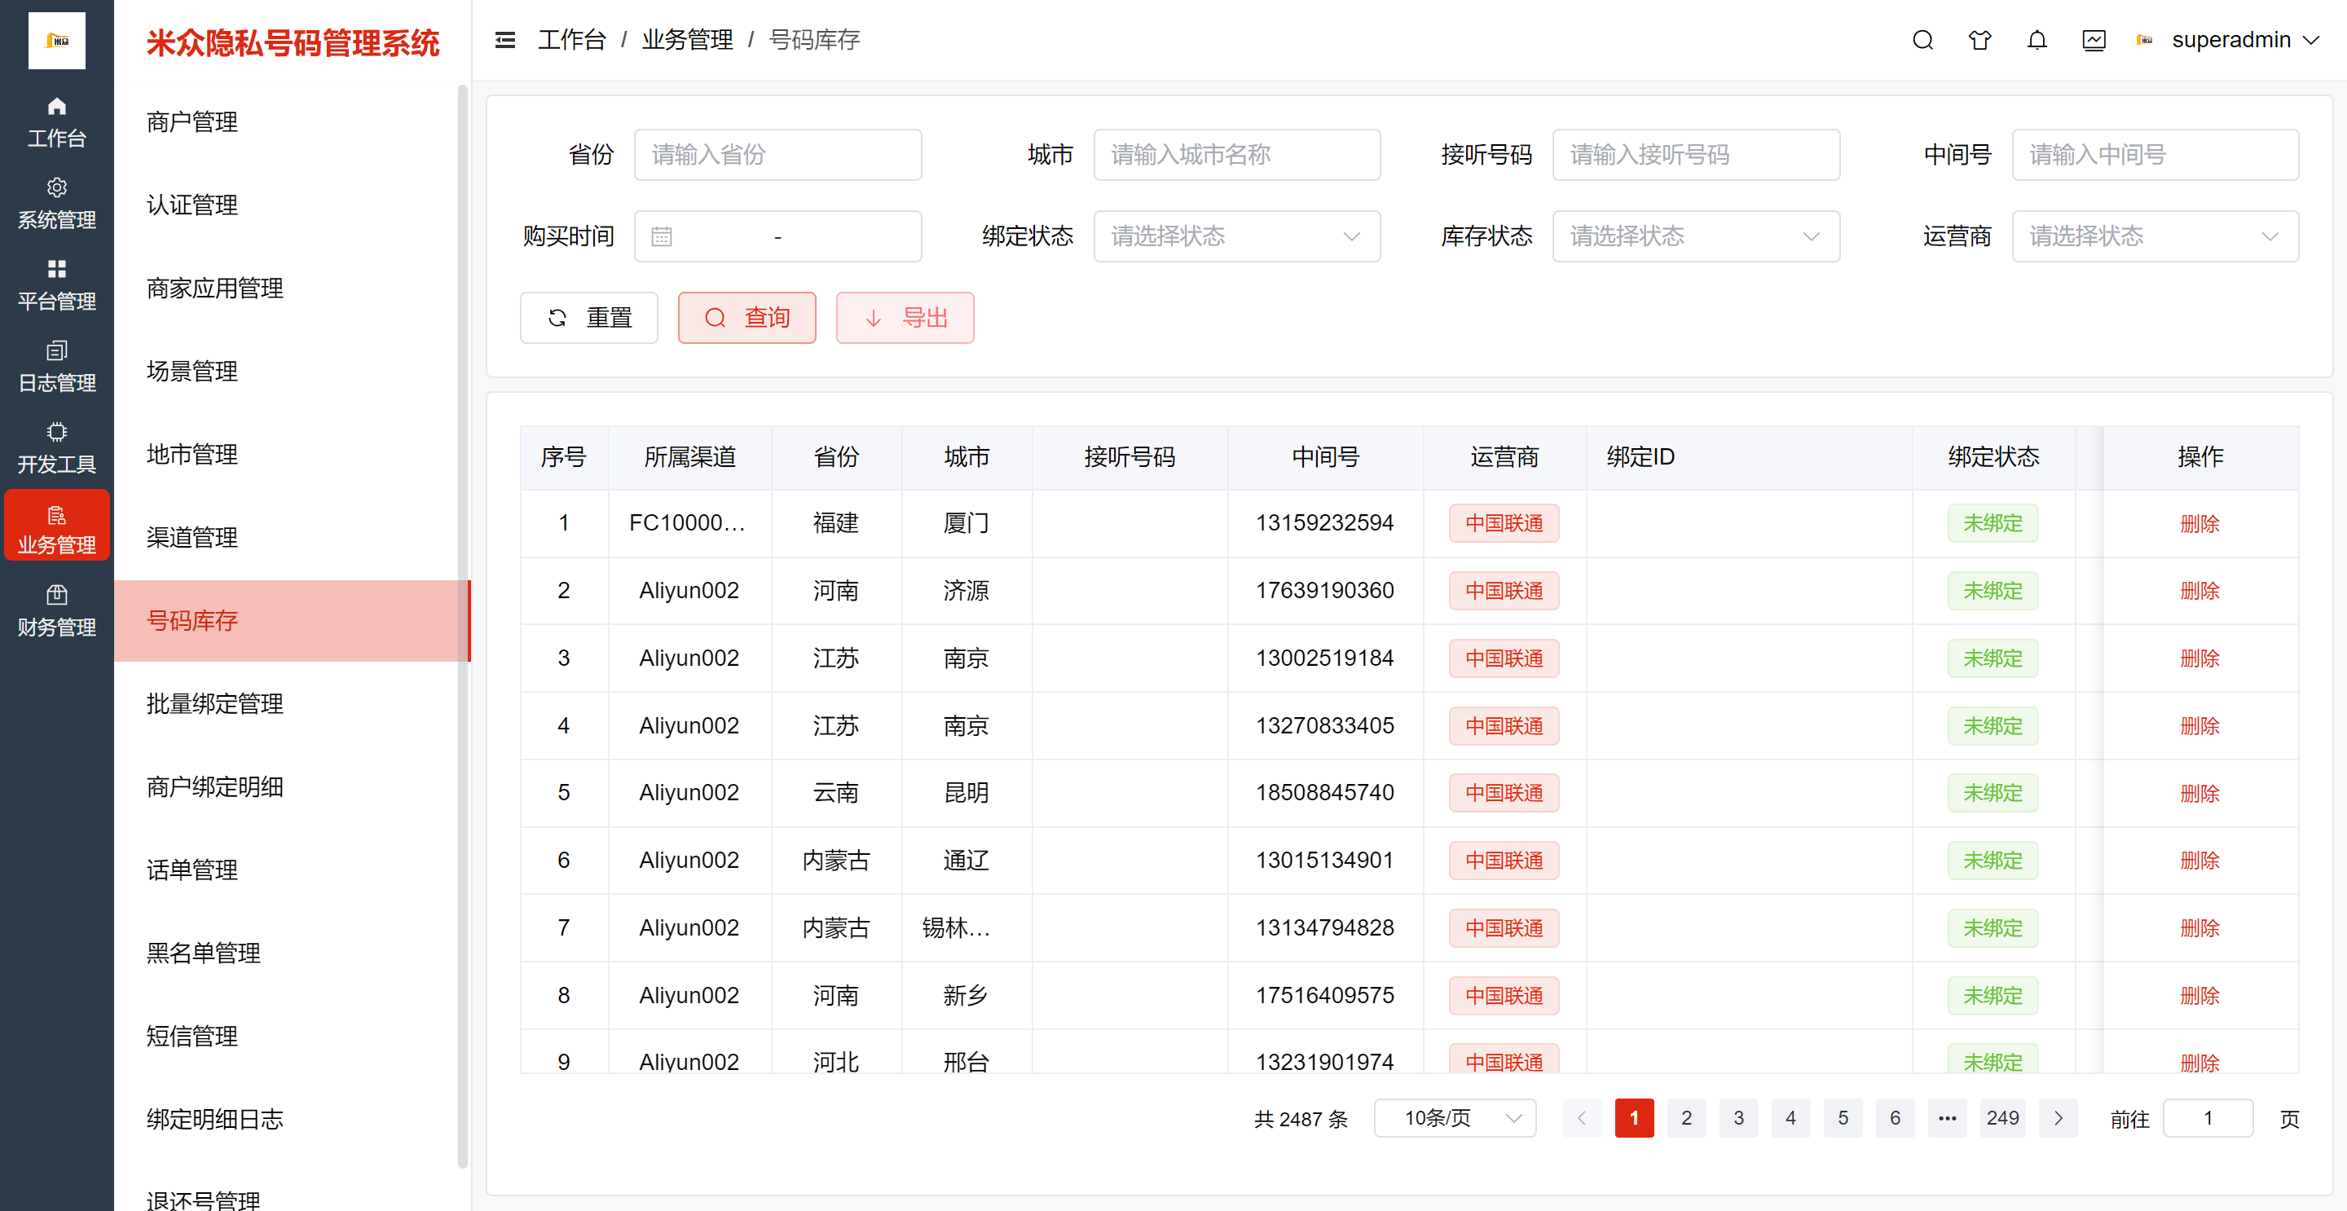Image resolution: width=2347 pixels, height=1211 pixels.
Task: Delete row 5 with number 18508845740
Action: pos(2199,793)
